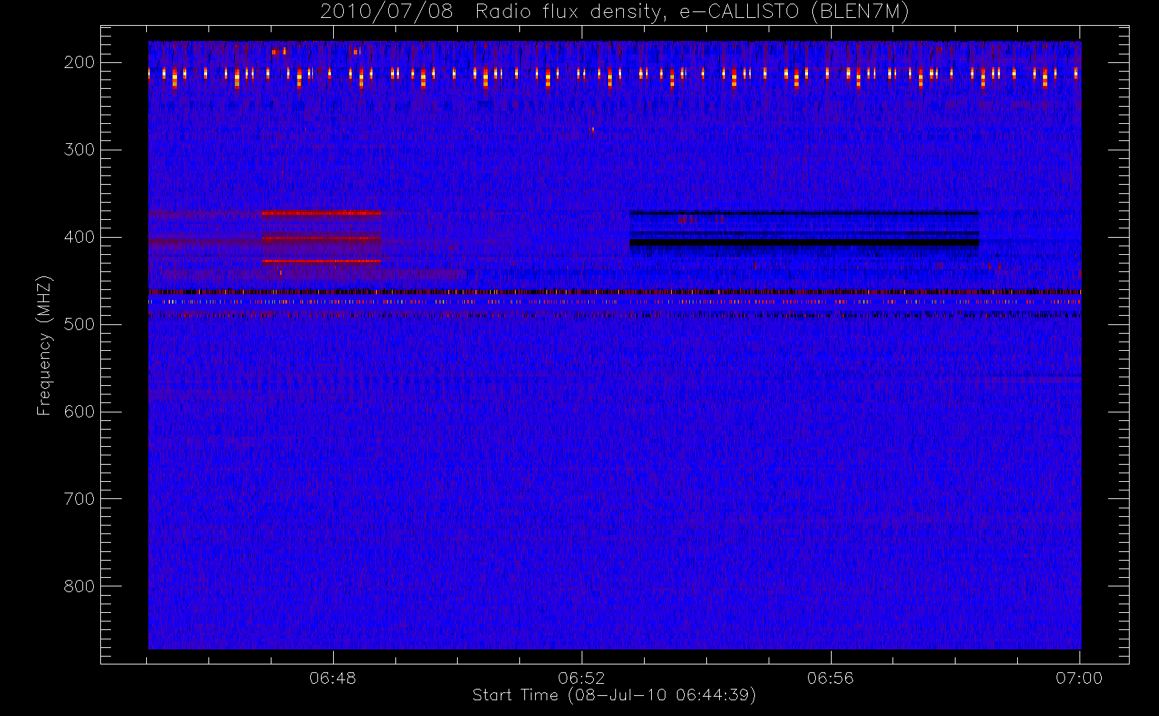
Task: Click the 300 frequency tick label
Action: (79, 150)
